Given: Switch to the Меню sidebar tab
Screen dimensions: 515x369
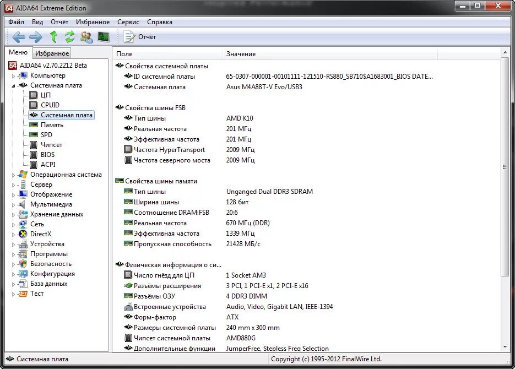Looking at the screenshot, I should pyautogui.click(x=18, y=52).
